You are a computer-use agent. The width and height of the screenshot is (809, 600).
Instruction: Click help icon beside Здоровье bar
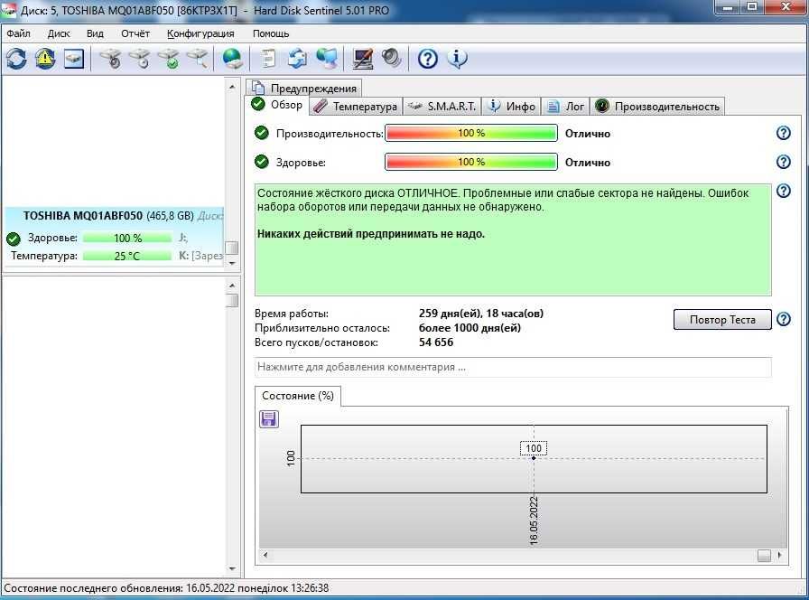783,162
